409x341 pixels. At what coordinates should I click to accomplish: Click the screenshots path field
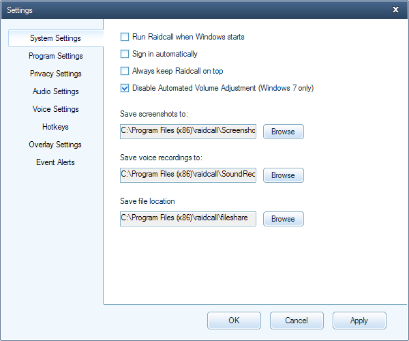pos(188,132)
